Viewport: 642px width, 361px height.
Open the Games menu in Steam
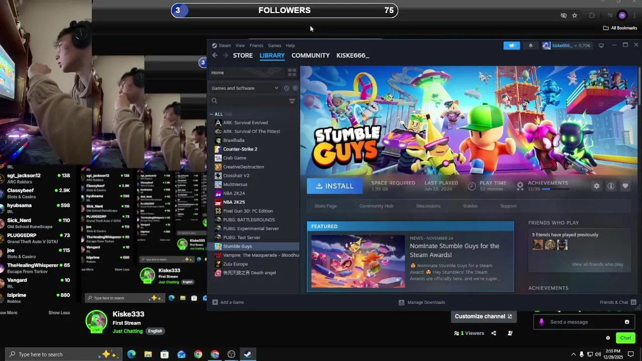point(274,46)
